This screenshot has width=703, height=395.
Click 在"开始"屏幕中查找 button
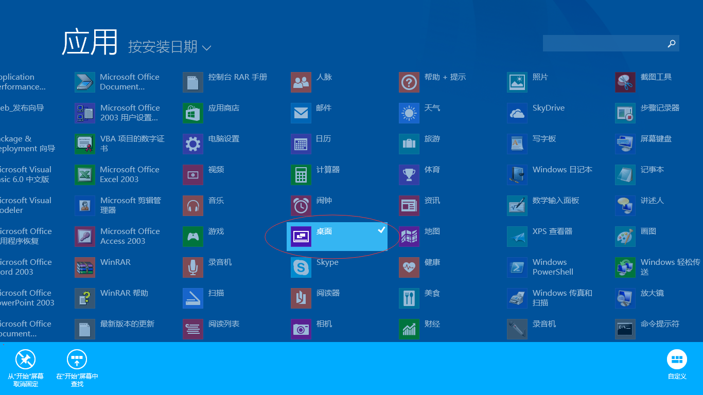tap(77, 368)
